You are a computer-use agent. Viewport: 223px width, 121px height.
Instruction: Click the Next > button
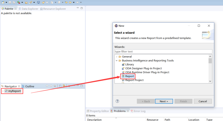(164, 101)
